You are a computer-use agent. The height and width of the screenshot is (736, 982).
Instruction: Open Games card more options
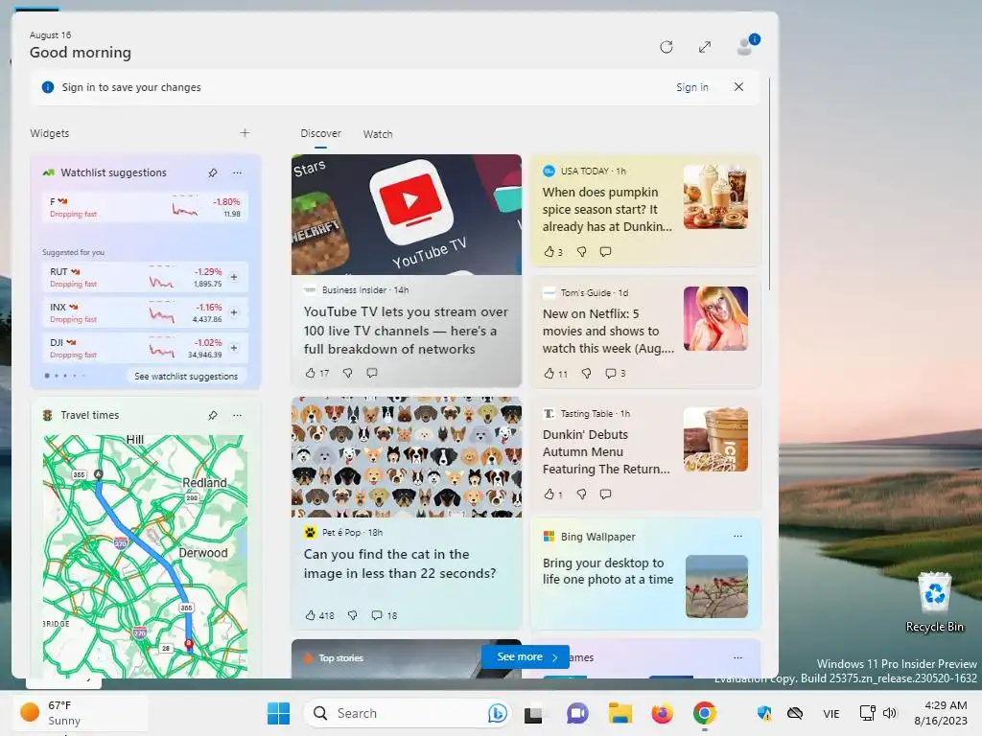coord(737,657)
